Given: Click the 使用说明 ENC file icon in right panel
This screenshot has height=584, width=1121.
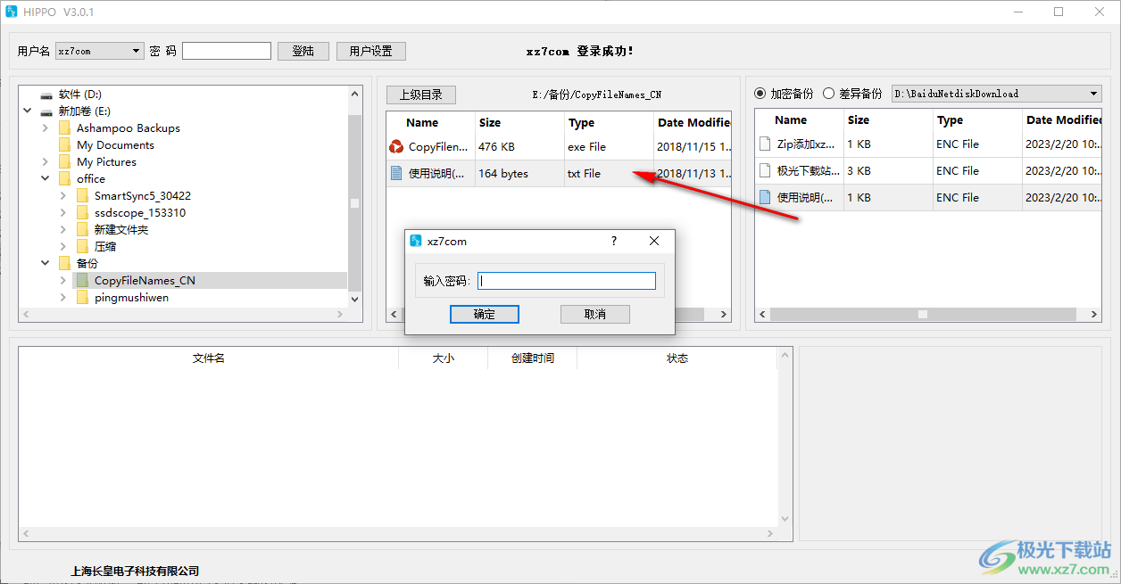Looking at the screenshot, I should tap(765, 197).
